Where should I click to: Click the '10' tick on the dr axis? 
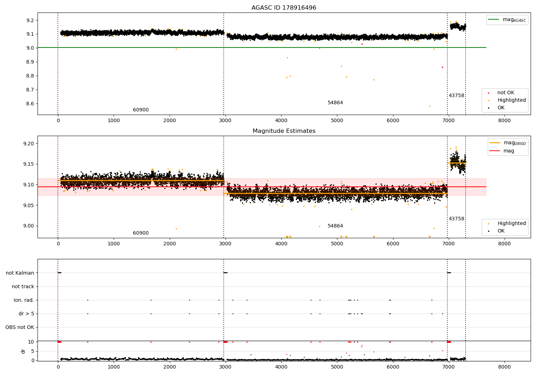31,342
